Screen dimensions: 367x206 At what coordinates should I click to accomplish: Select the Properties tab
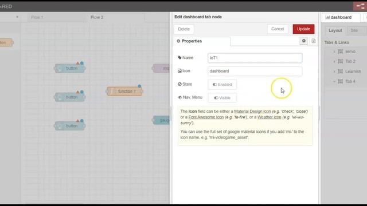click(201, 41)
